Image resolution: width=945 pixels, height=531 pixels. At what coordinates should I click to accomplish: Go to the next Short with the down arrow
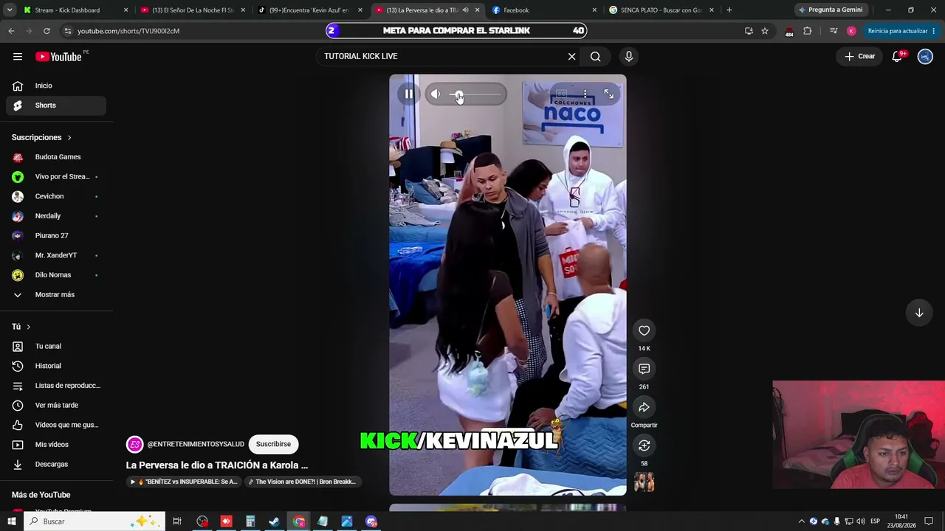tap(919, 313)
